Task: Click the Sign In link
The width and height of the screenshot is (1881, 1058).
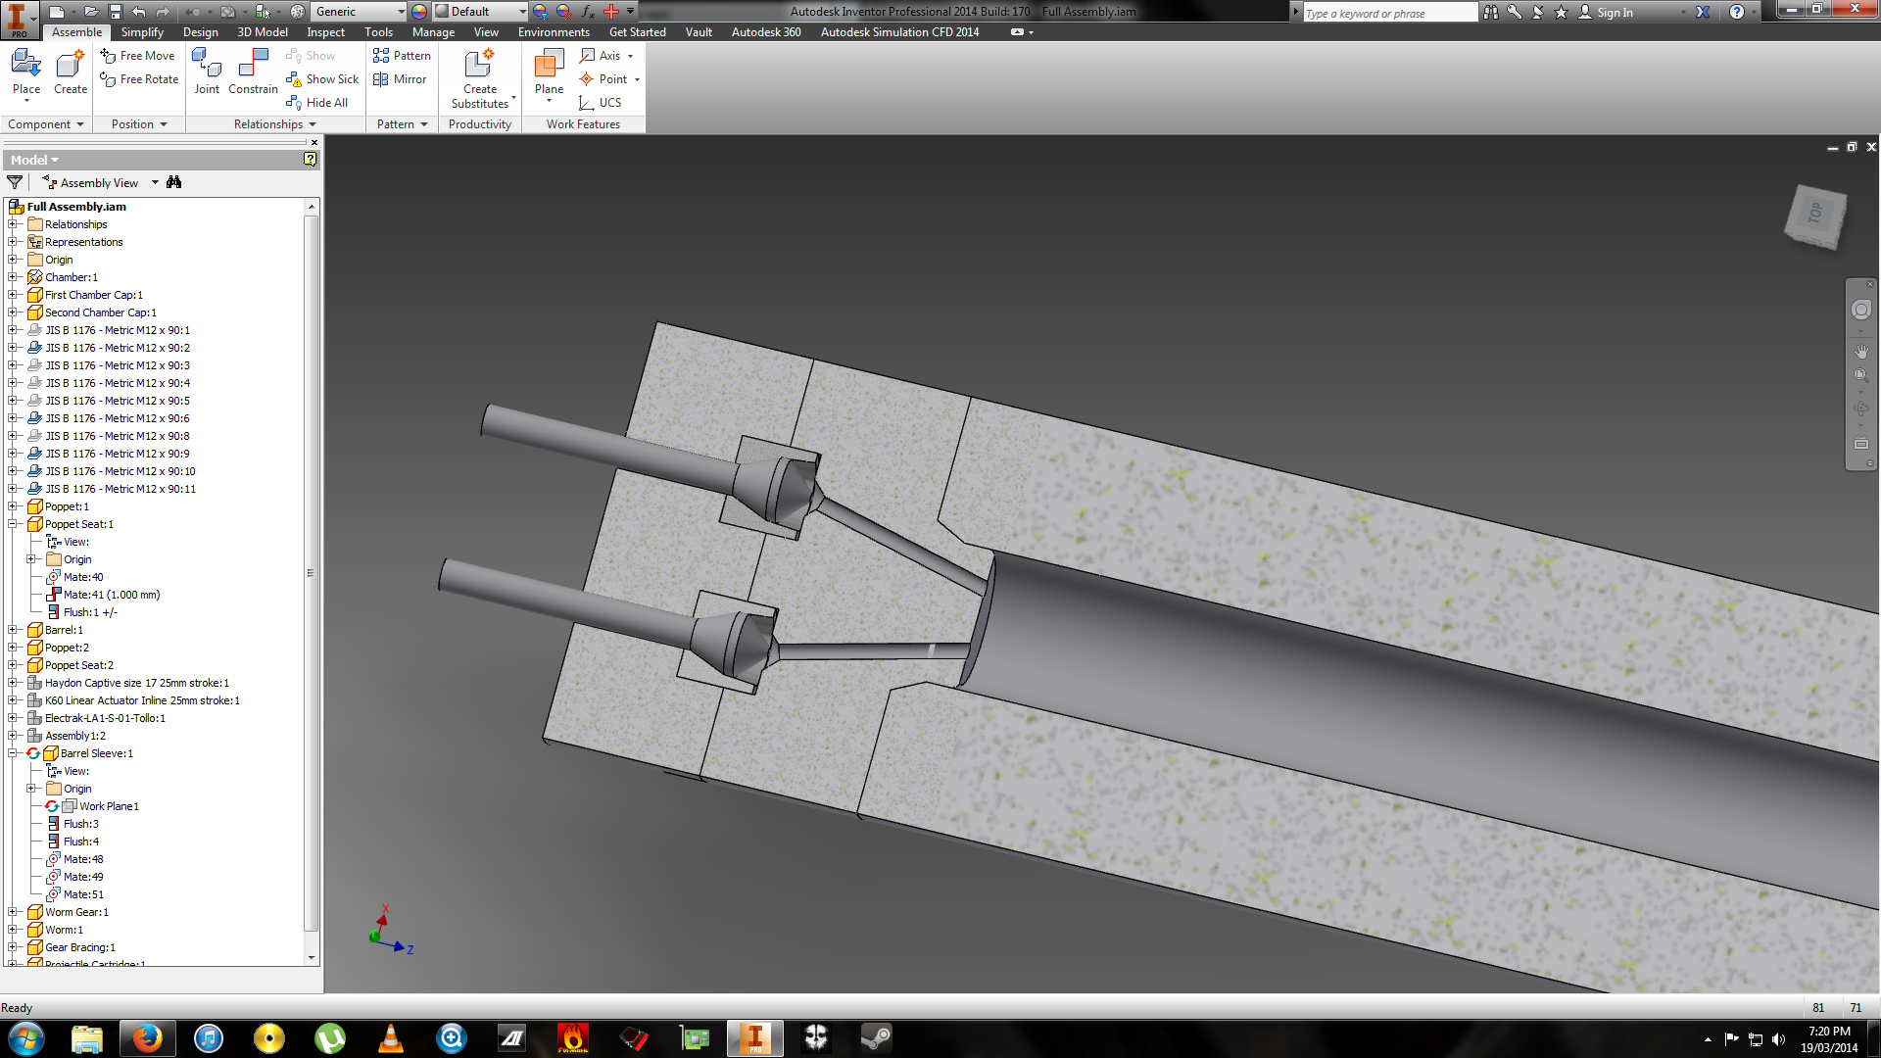Action: [1615, 13]
